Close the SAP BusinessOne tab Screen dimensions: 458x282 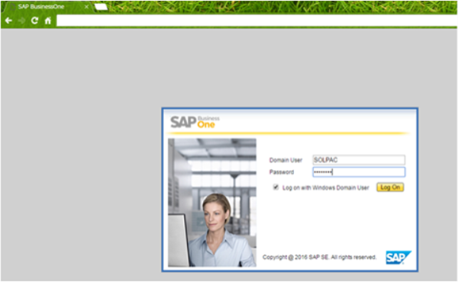[86, 7]
